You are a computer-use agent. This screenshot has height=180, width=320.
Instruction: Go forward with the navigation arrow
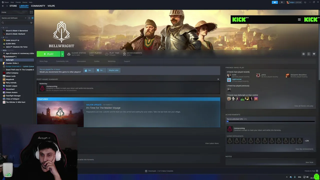coord(7,6)
